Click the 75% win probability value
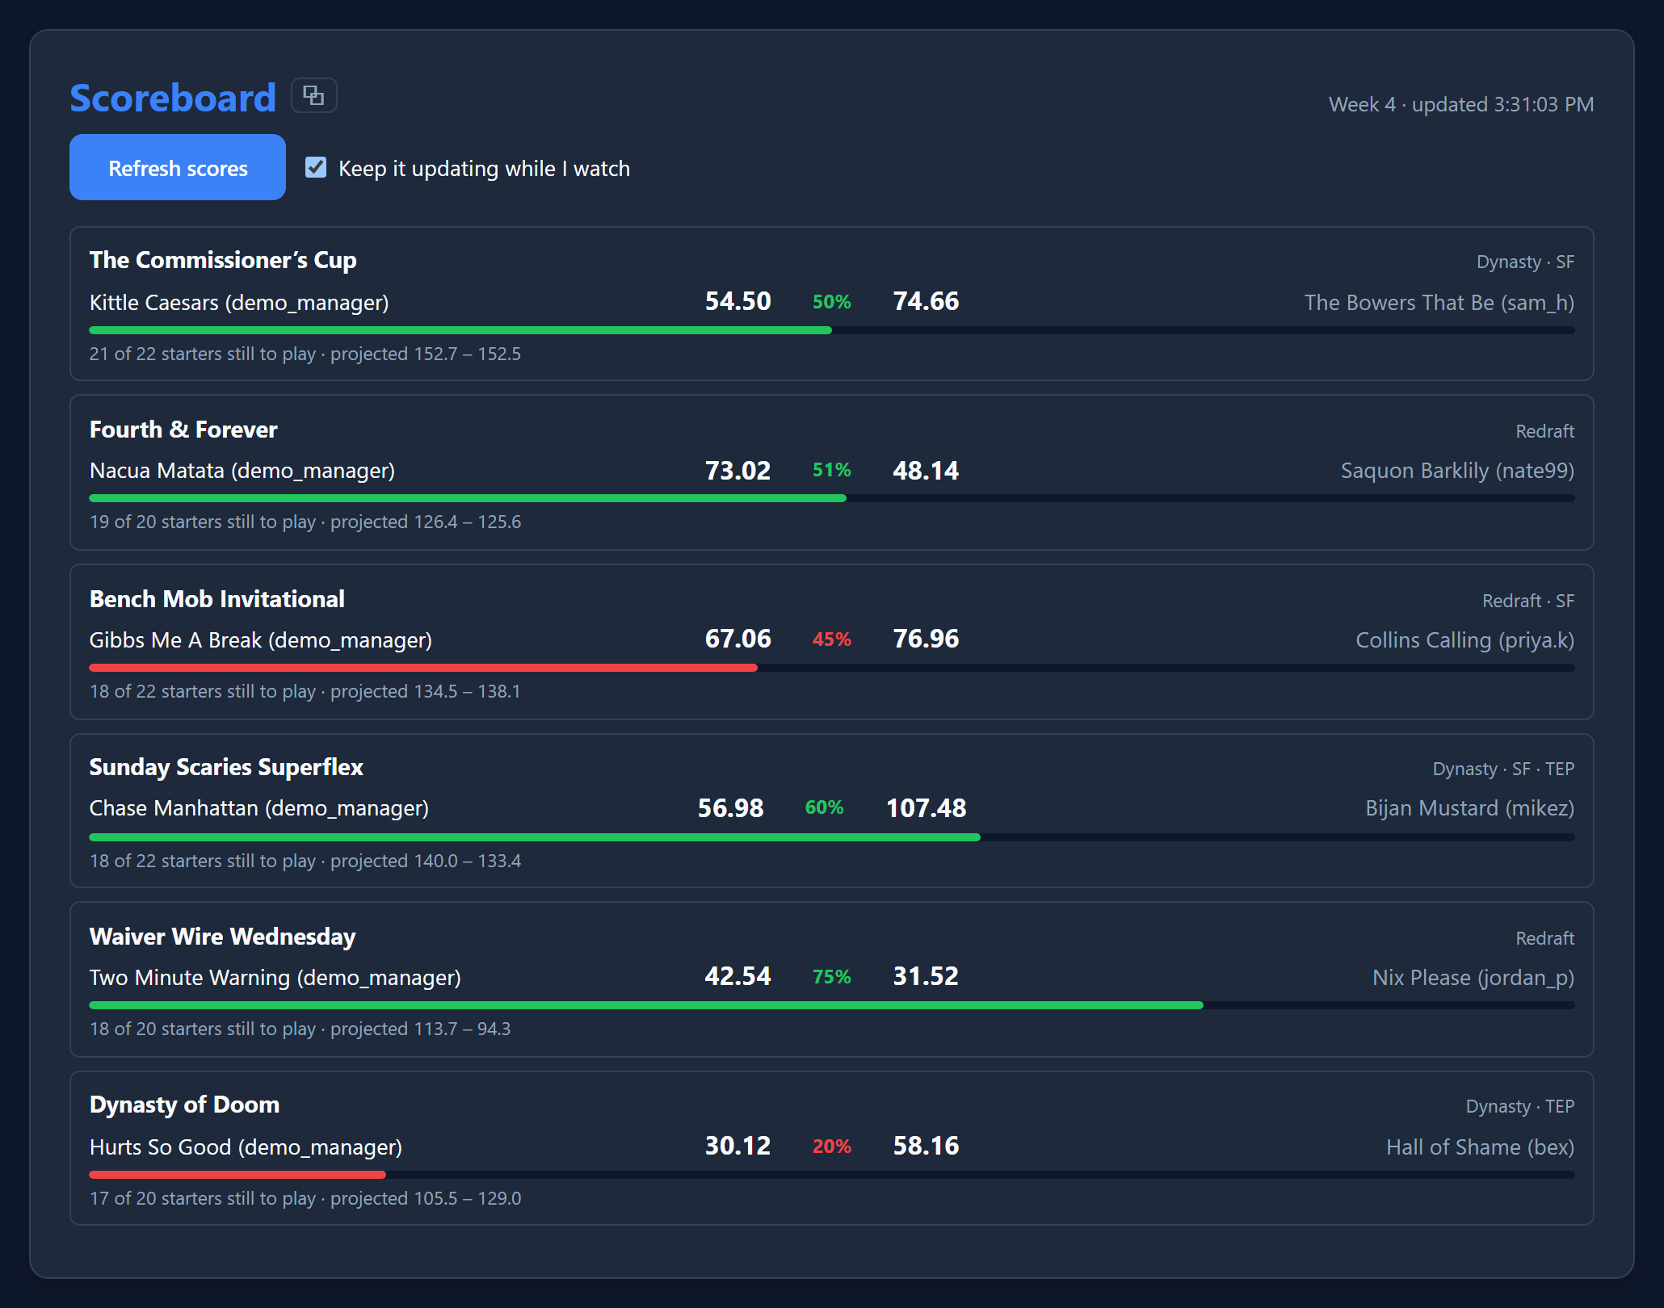 [832, 977]
